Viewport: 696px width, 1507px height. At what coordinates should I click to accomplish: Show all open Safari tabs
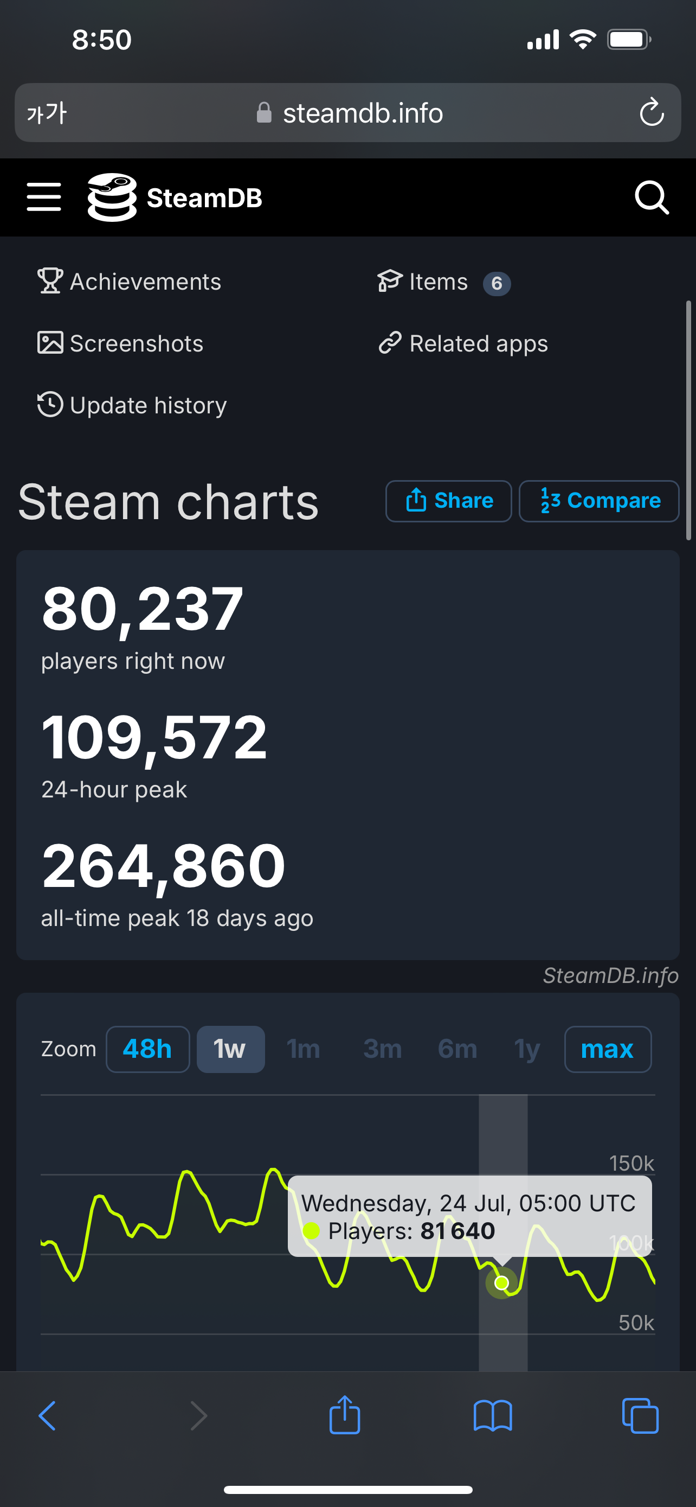coord(640,1416)
